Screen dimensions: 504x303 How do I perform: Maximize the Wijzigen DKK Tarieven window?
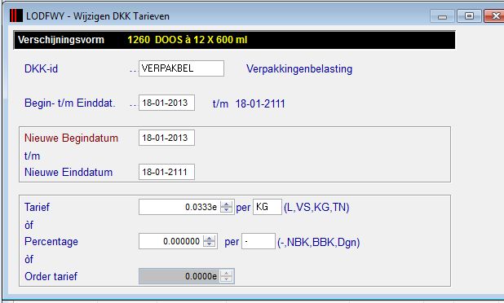coord(469,16)
